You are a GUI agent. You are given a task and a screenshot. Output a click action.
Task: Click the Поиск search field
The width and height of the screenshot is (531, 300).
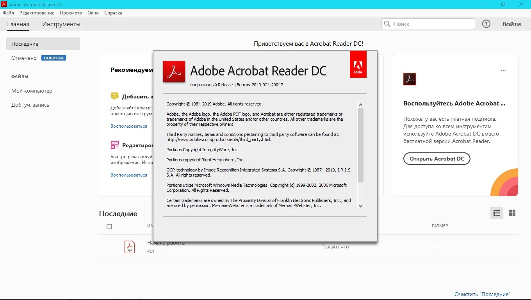428,24
